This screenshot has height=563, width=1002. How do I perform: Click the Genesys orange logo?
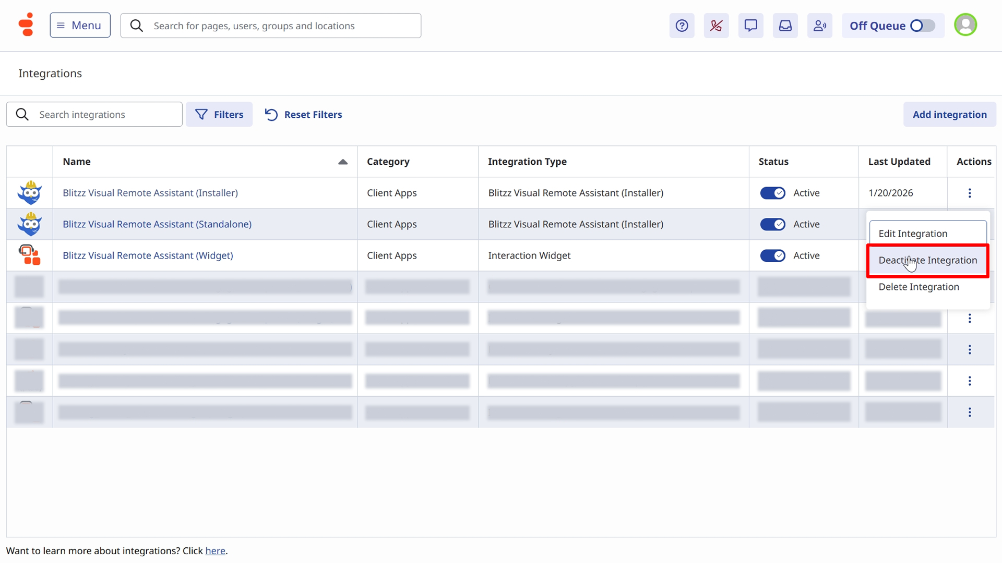[26, 25]
